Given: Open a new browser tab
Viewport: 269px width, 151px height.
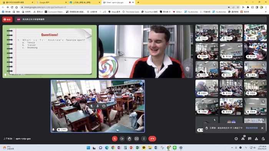Looking at the screenshot, I should click(x=138, y=2).
